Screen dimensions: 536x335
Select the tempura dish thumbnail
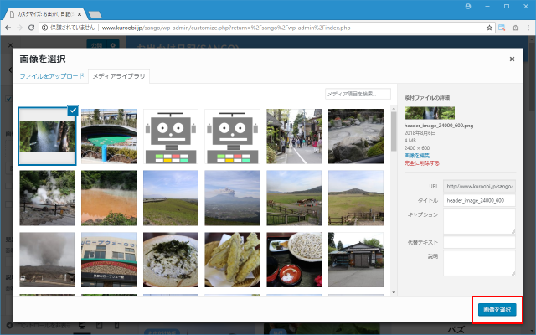click(x=232, y=260)
